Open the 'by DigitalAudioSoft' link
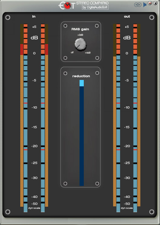The image size is (160, 225). 95,7
